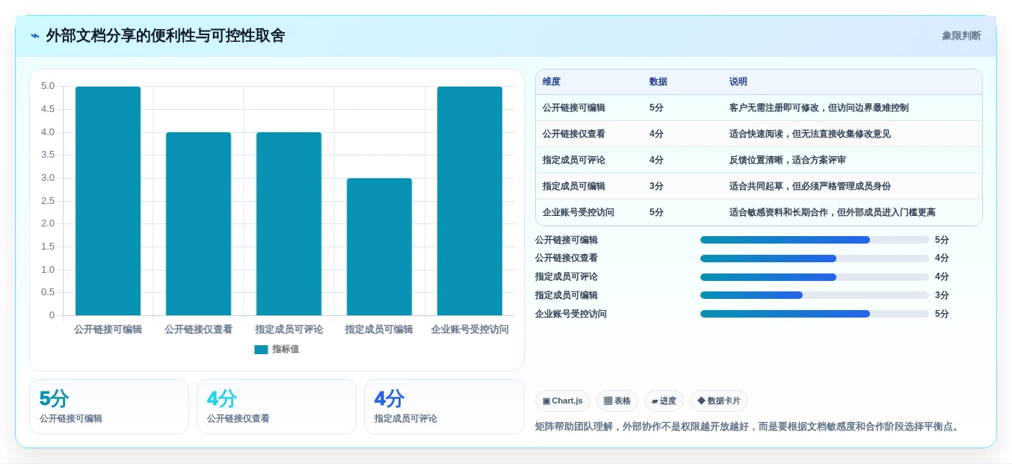Click the 说明 table column header
Screen dimensions: 1012x464
(738, 81)
